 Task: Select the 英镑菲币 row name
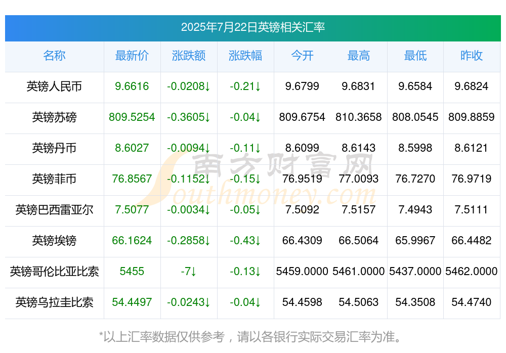[54, 179]
